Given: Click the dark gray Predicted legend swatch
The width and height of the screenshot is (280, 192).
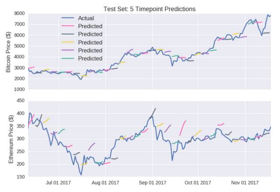Looking at the screenshot, I should point(68,34).
